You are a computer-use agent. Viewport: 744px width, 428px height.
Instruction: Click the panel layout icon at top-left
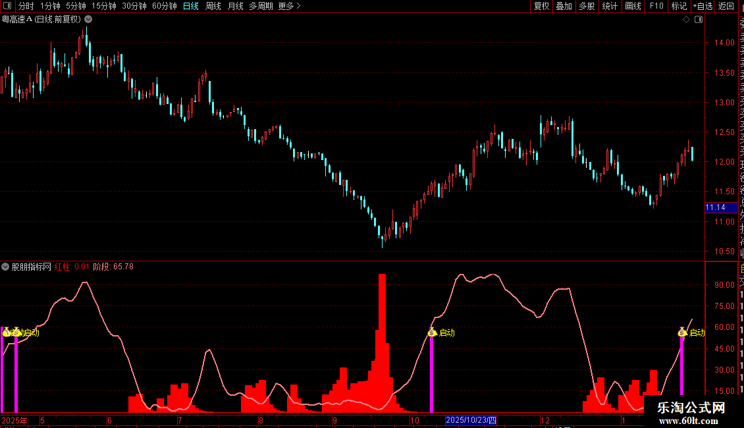click(7, 6)
